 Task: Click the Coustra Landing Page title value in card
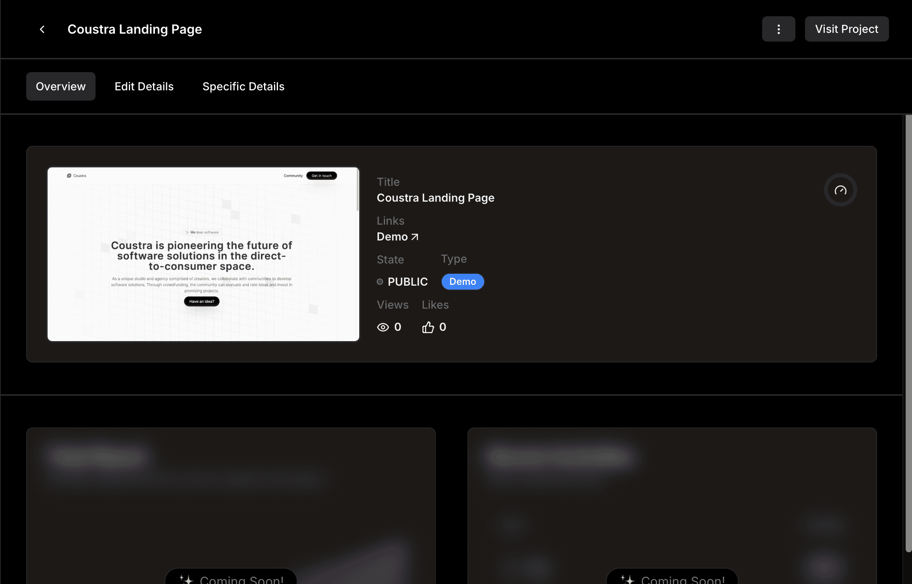[x=435, y=198]
